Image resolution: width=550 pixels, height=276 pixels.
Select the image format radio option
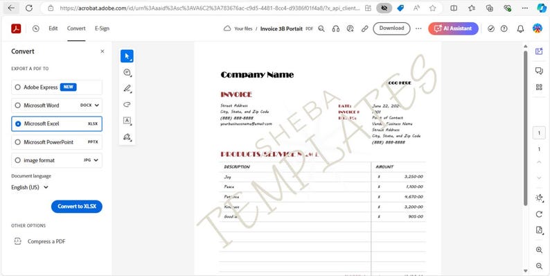[x=17, y=160]
